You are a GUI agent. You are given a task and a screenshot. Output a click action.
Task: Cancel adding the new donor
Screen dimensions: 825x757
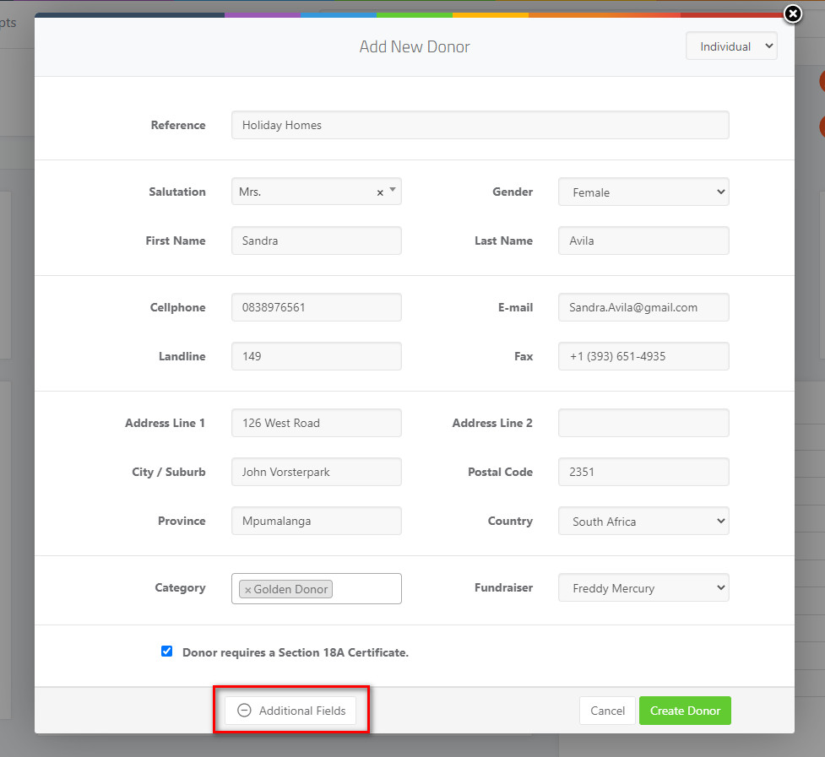608,711
